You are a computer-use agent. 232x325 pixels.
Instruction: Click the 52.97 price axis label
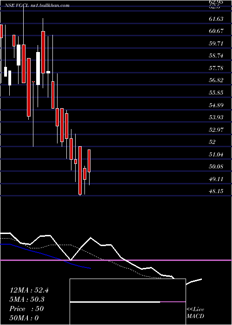click(x=216, y=130)
